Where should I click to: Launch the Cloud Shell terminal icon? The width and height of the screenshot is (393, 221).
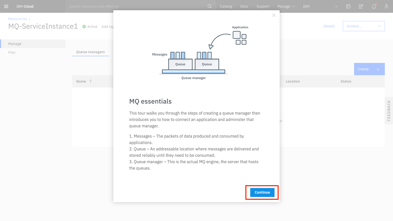[x=348, y=6]
